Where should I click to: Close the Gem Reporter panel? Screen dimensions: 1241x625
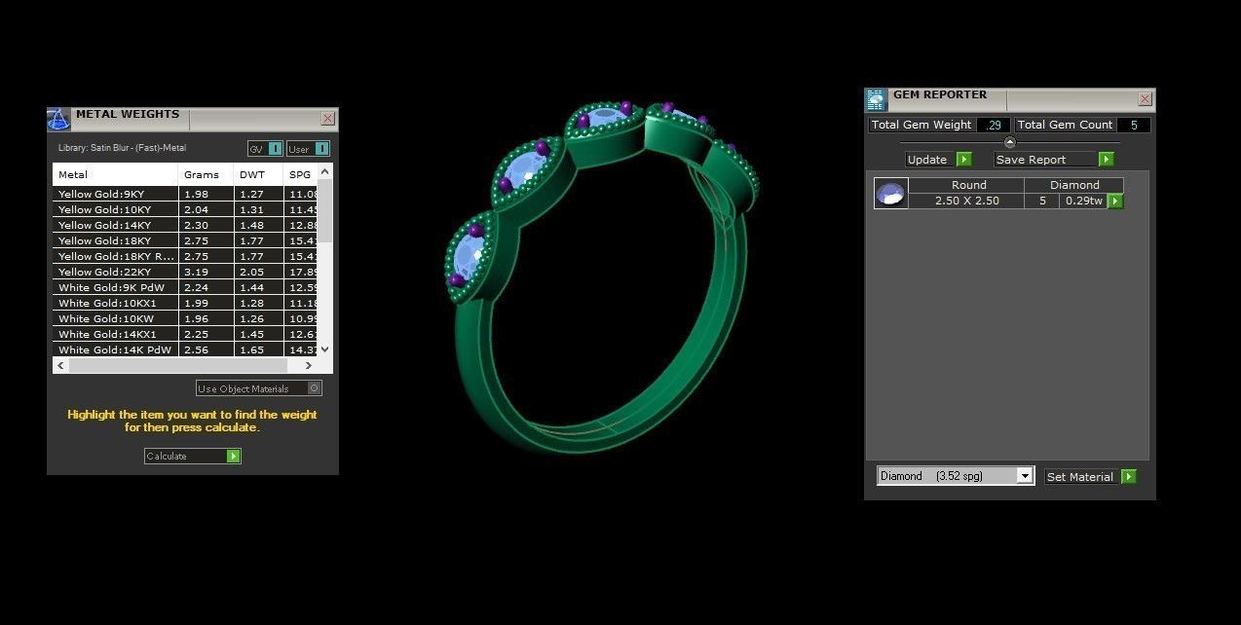[x=1145, y=98]
